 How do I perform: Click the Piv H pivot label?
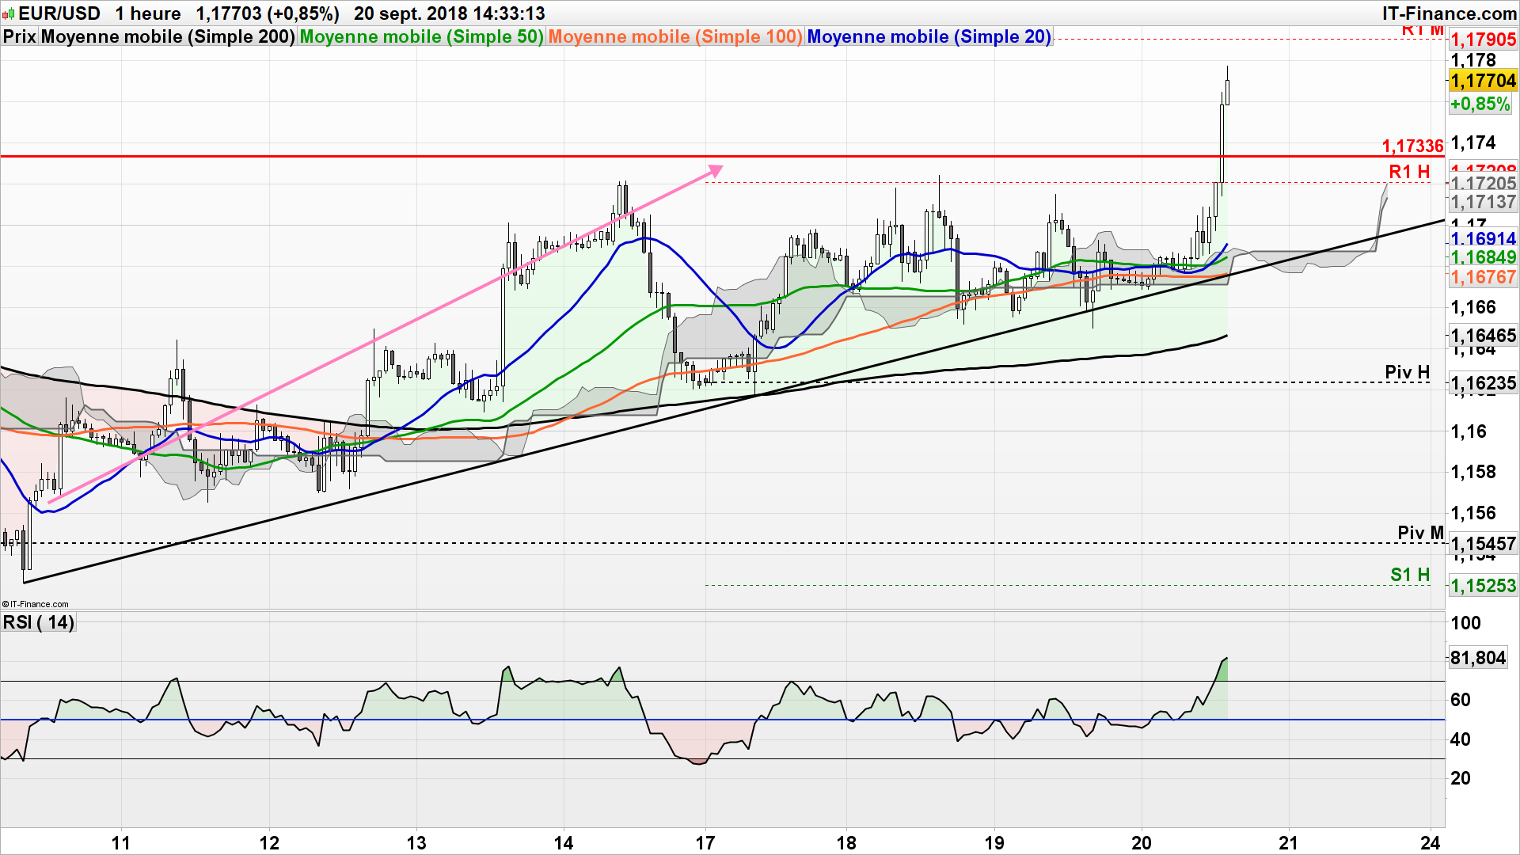tap(1408, 372)
